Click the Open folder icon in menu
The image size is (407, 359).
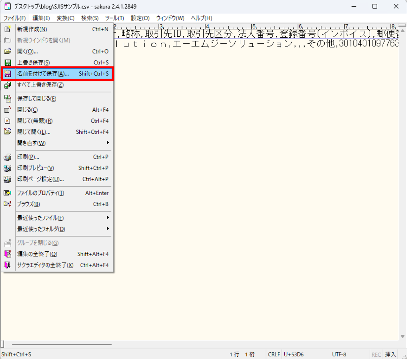(7, 52)
